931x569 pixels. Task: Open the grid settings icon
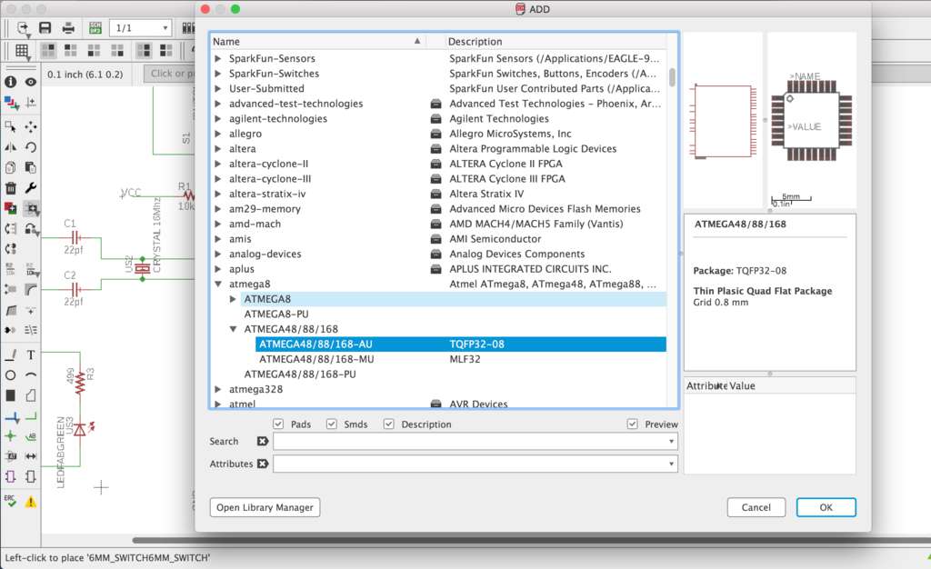pos(22,51)
